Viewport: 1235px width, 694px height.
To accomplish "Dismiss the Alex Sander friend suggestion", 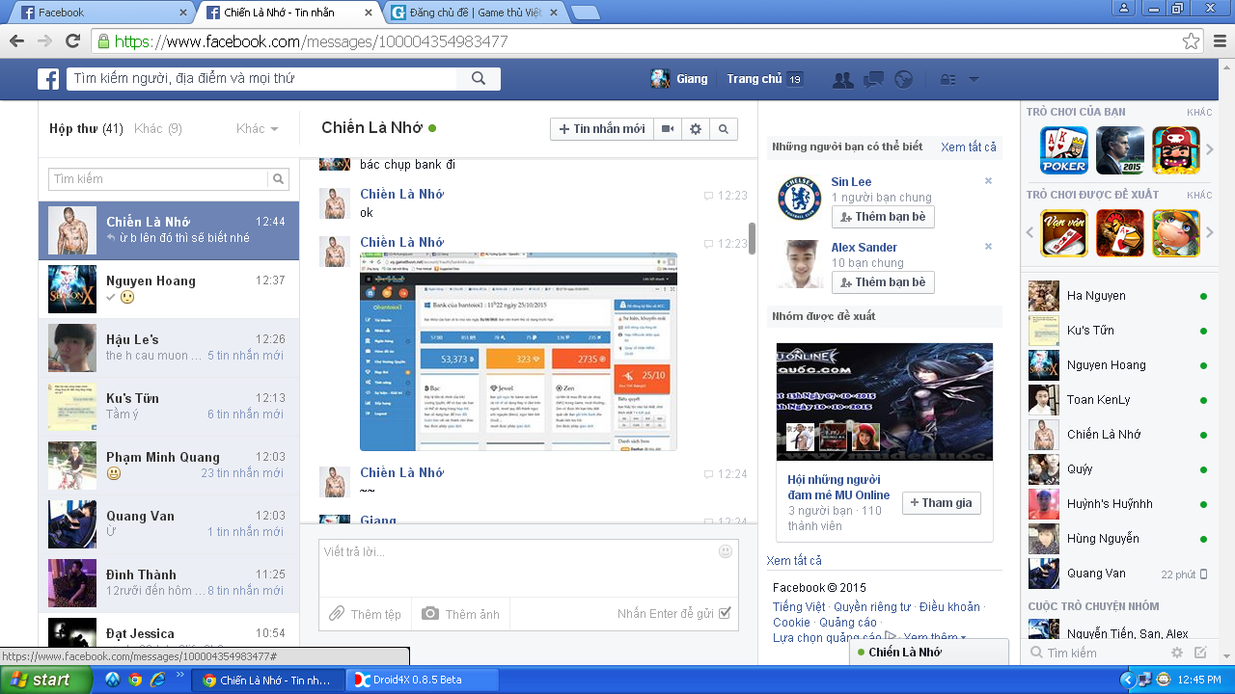I will (988, 247).
